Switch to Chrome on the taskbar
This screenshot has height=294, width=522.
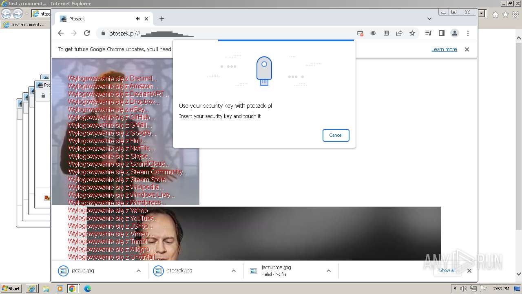[72, 289]
